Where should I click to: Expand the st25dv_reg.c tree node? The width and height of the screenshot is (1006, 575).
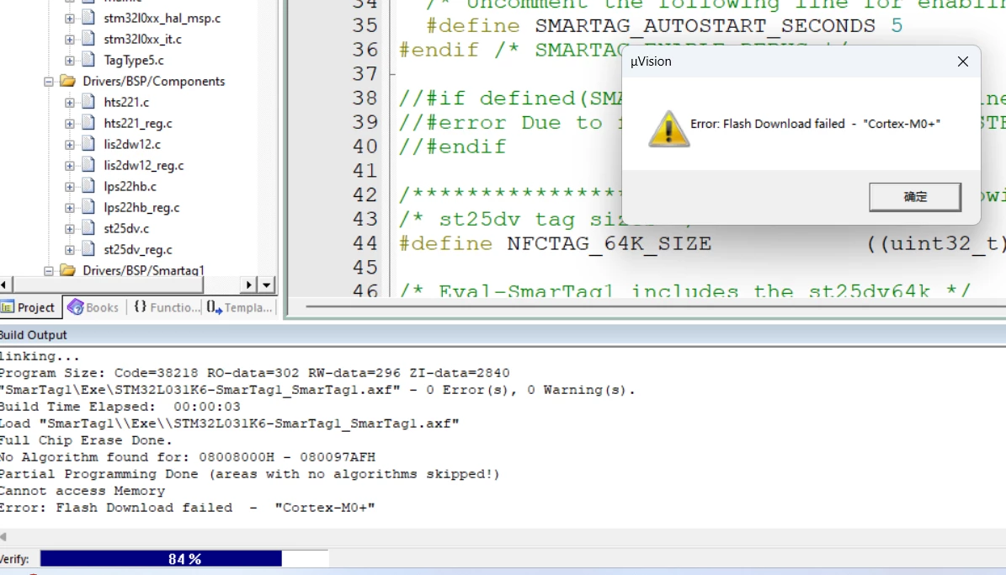click(69, 250)
